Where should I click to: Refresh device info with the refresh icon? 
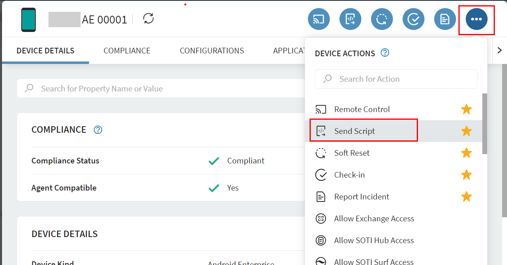pos(148,19)
